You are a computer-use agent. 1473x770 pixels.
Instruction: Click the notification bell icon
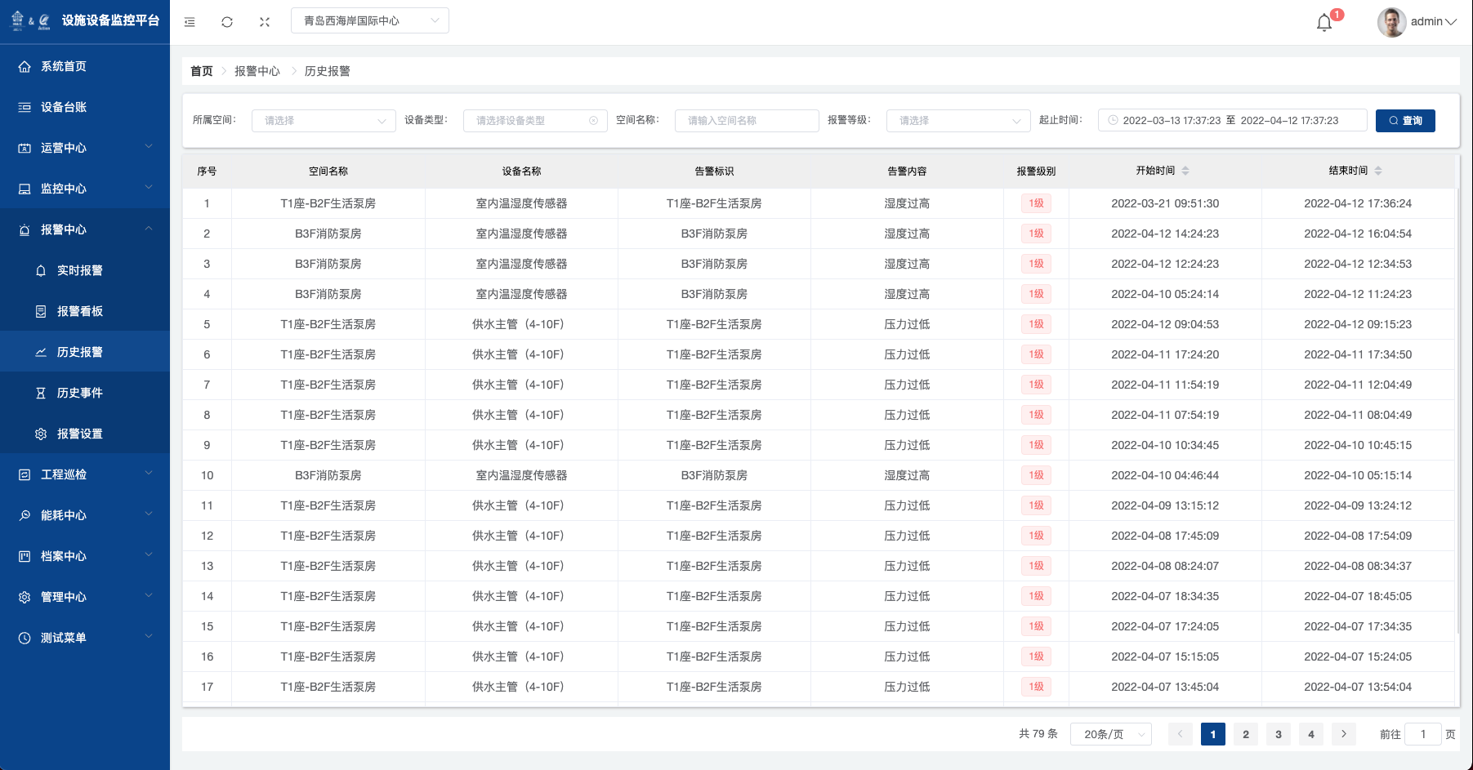click(1324, 23)
